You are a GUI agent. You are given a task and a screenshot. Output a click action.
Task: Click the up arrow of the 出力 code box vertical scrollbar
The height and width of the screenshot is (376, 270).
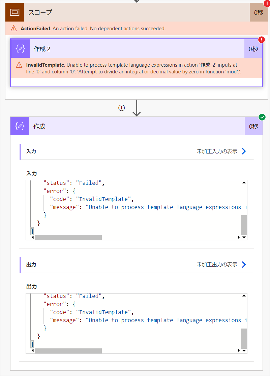pyautogui.click(x=244, y=296)
